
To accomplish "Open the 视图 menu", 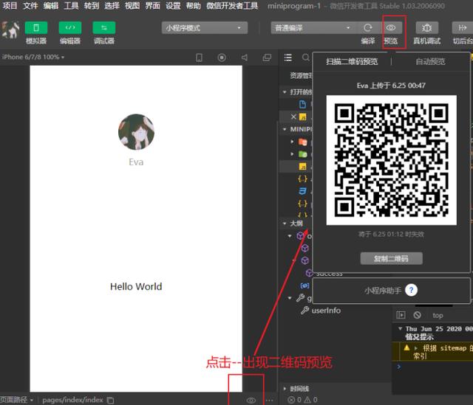I will coord(132,6).
